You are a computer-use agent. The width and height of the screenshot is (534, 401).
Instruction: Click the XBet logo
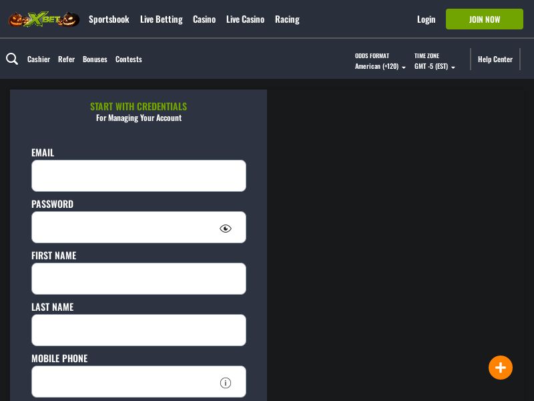coord(44,19)
